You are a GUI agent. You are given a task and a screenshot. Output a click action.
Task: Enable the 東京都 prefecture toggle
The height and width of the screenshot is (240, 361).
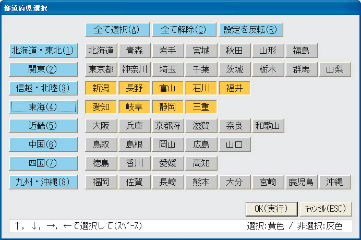tap(101, 69)
